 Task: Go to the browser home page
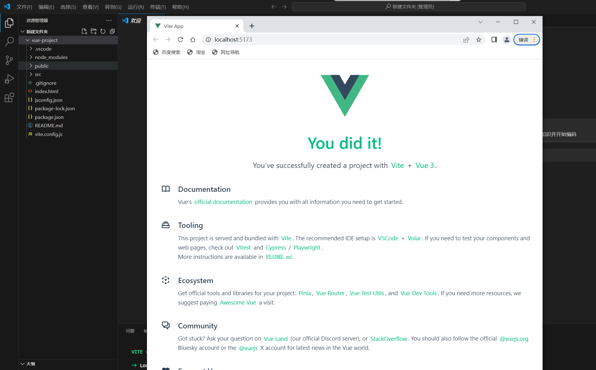[193, 39]
